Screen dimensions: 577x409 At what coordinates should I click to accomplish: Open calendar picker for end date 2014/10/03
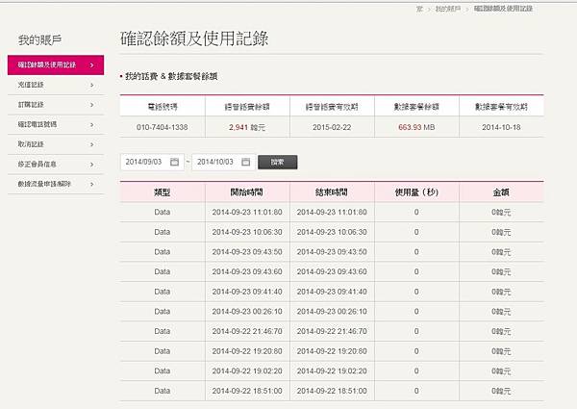tap(246, 162)
